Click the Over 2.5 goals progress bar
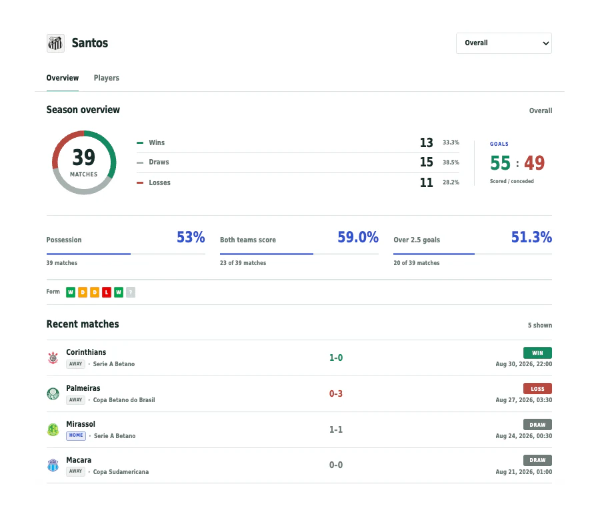This screenshot has height=506, width=600. 473,254
